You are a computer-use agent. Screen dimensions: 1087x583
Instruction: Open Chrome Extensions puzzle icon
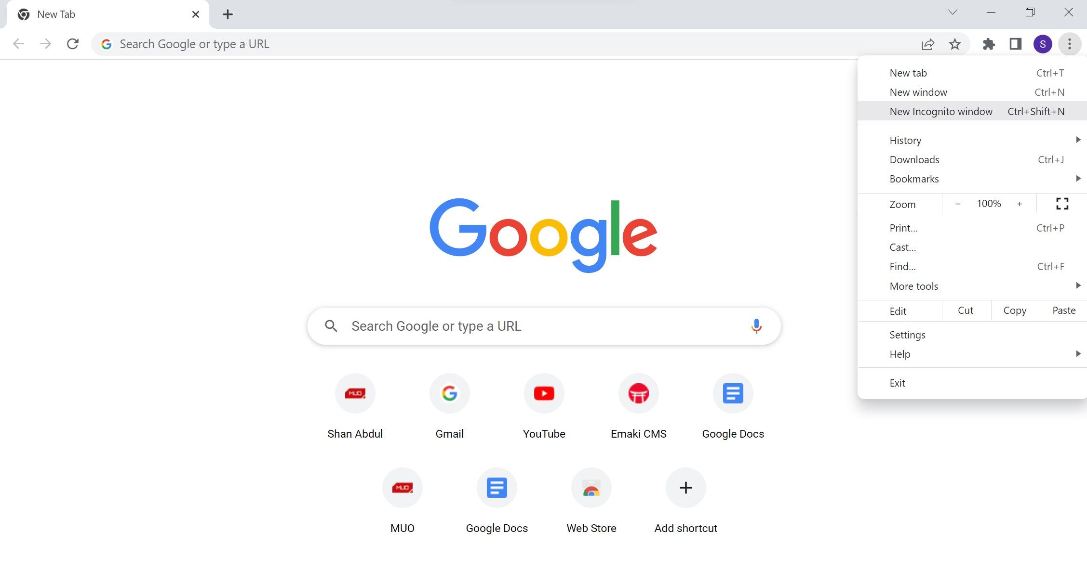pyautogui.click(x=989, y=44)
